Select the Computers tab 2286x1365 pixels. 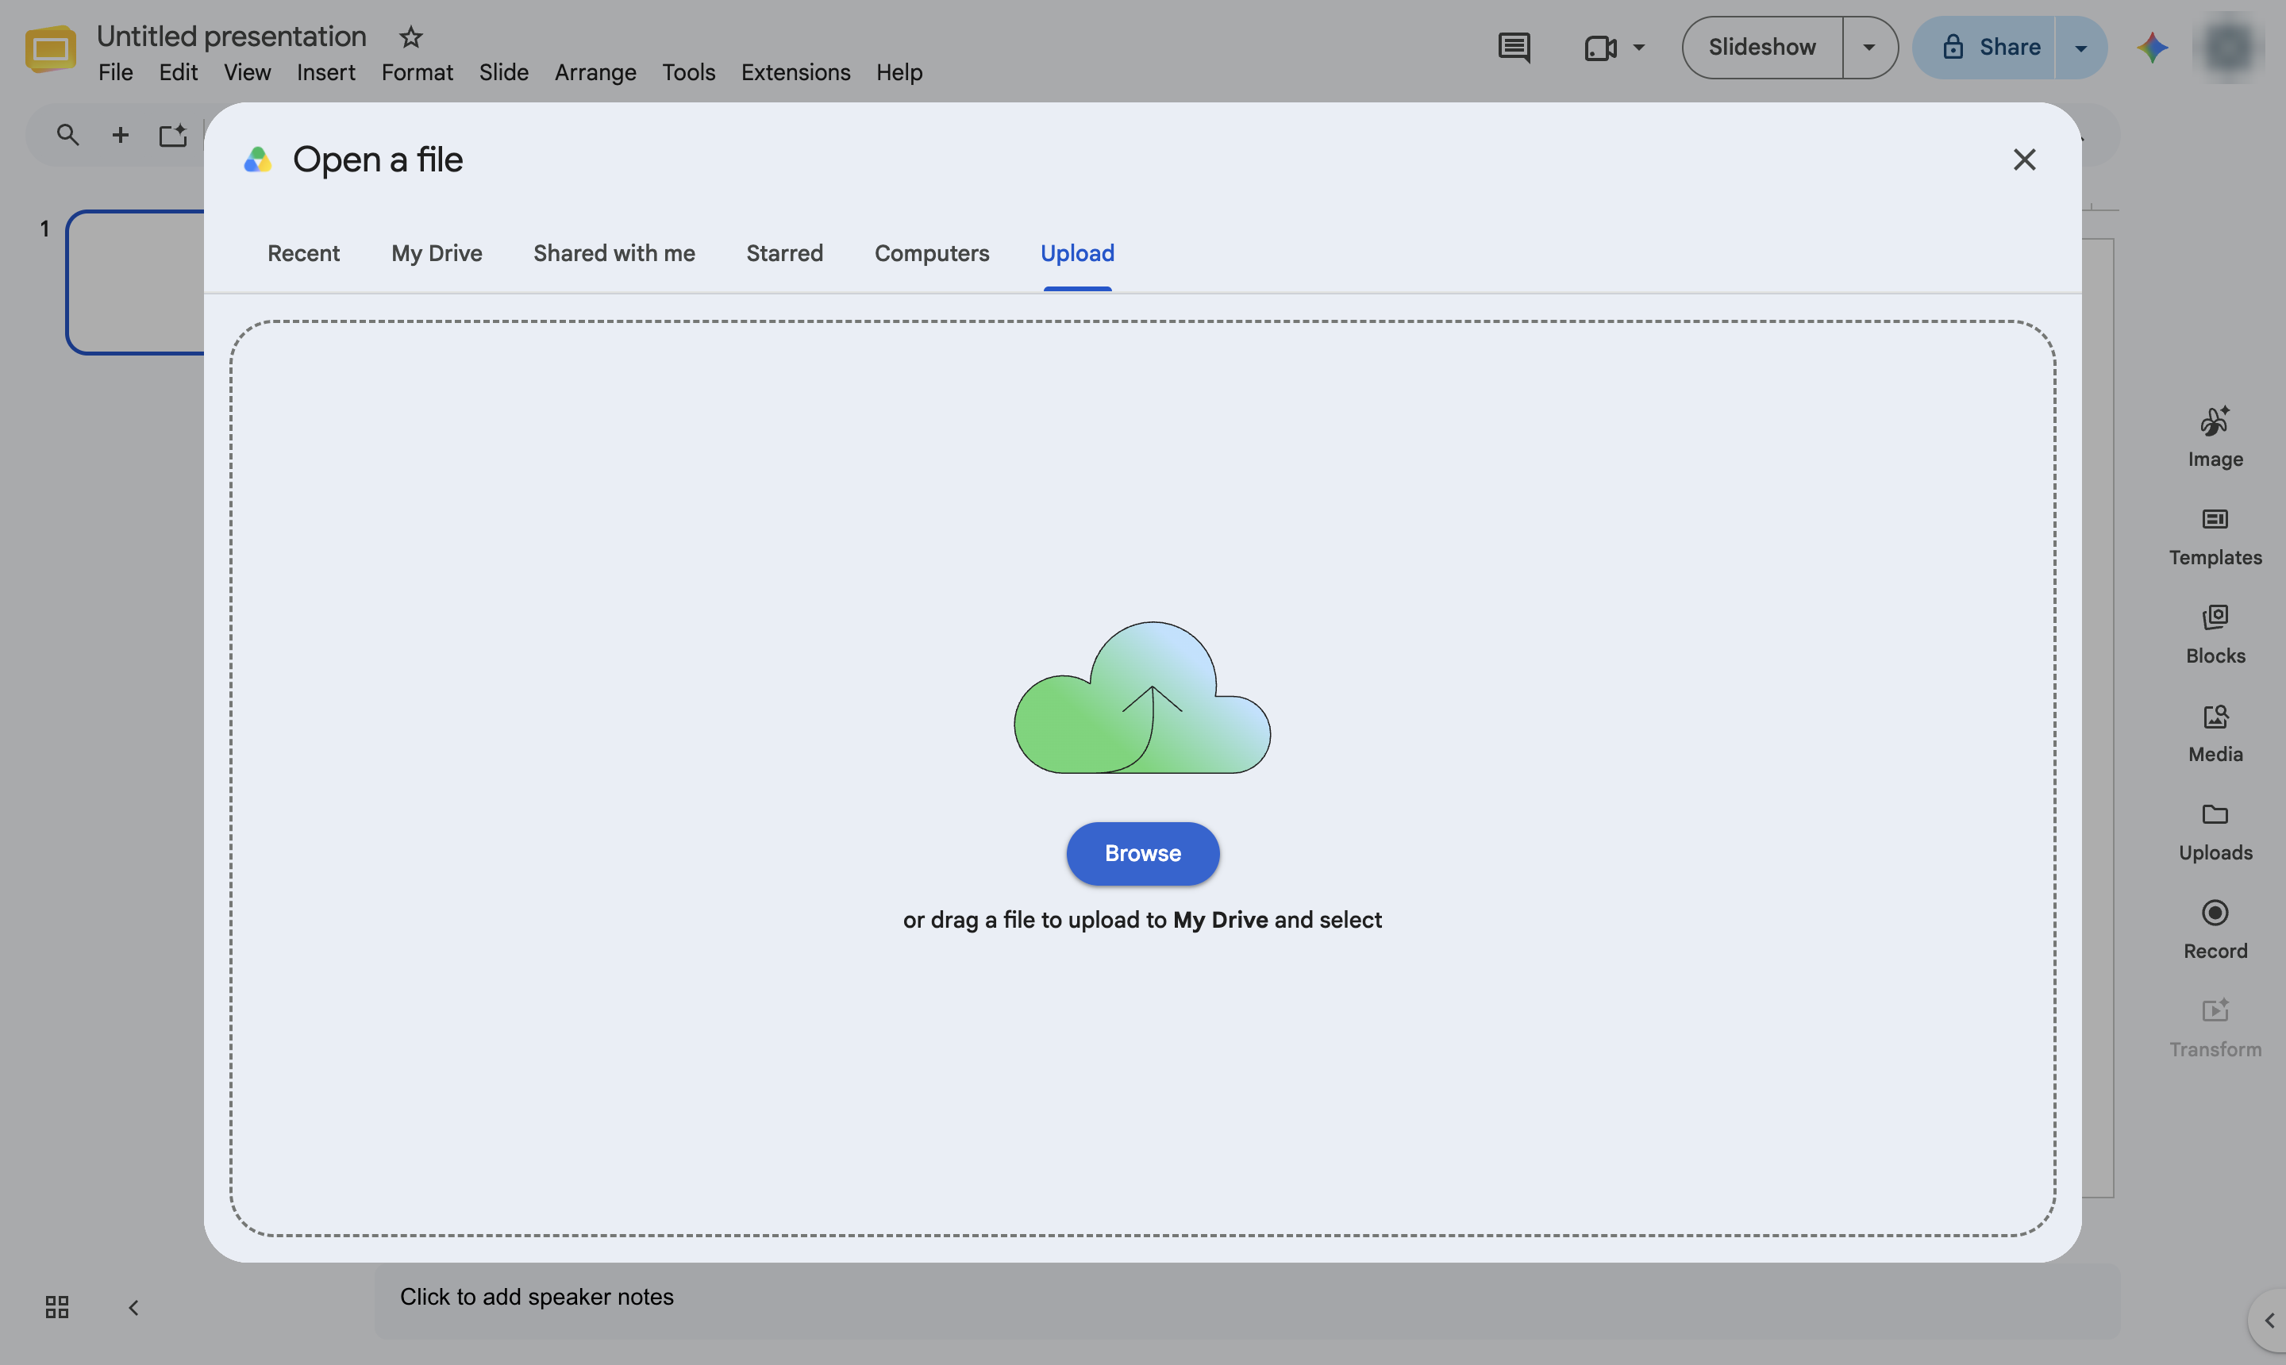(x=931, y=253)
